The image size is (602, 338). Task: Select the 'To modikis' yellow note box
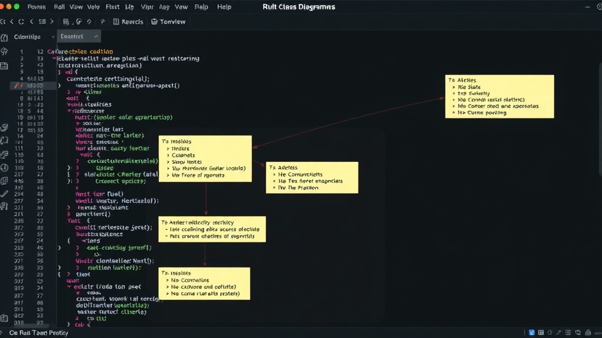[205, 158]
